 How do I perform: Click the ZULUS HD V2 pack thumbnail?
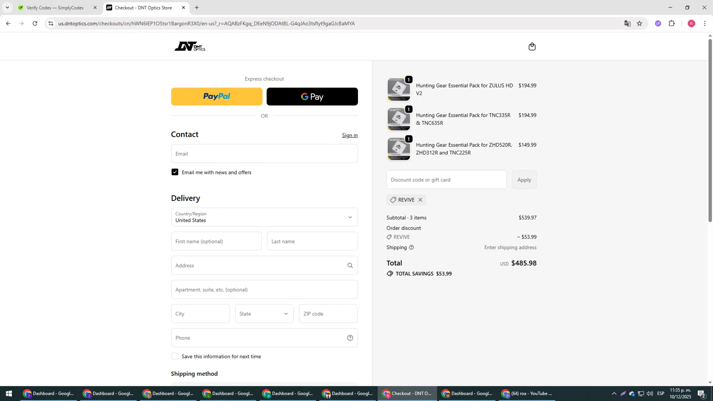click(398, 89)
